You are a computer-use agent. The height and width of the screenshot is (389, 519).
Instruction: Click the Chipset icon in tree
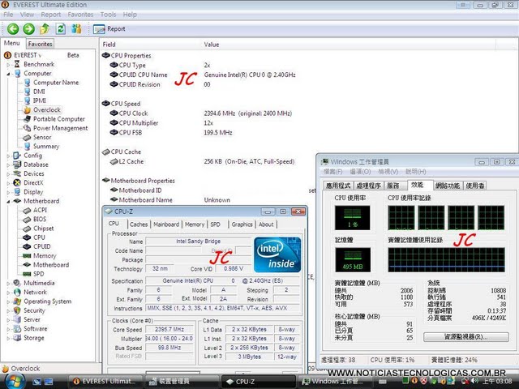(x=27, y=229)
